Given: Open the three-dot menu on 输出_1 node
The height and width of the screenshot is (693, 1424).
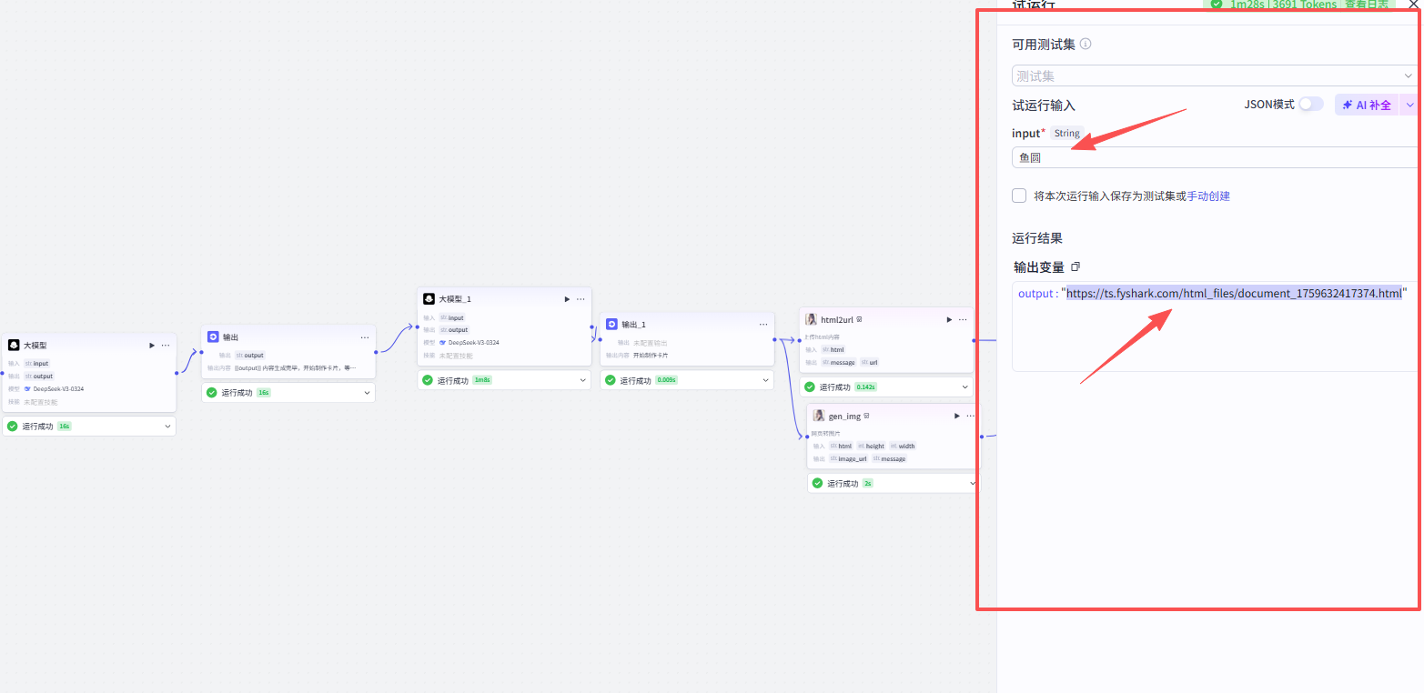Looking at the screenshot, I should pos(763,325).
